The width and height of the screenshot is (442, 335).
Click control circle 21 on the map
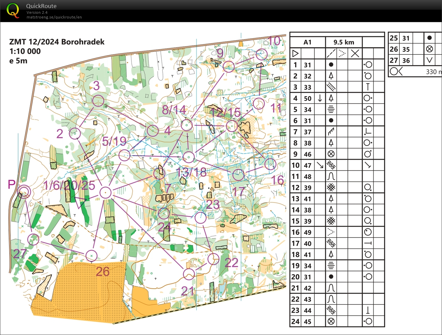click(x=189, y=274)
